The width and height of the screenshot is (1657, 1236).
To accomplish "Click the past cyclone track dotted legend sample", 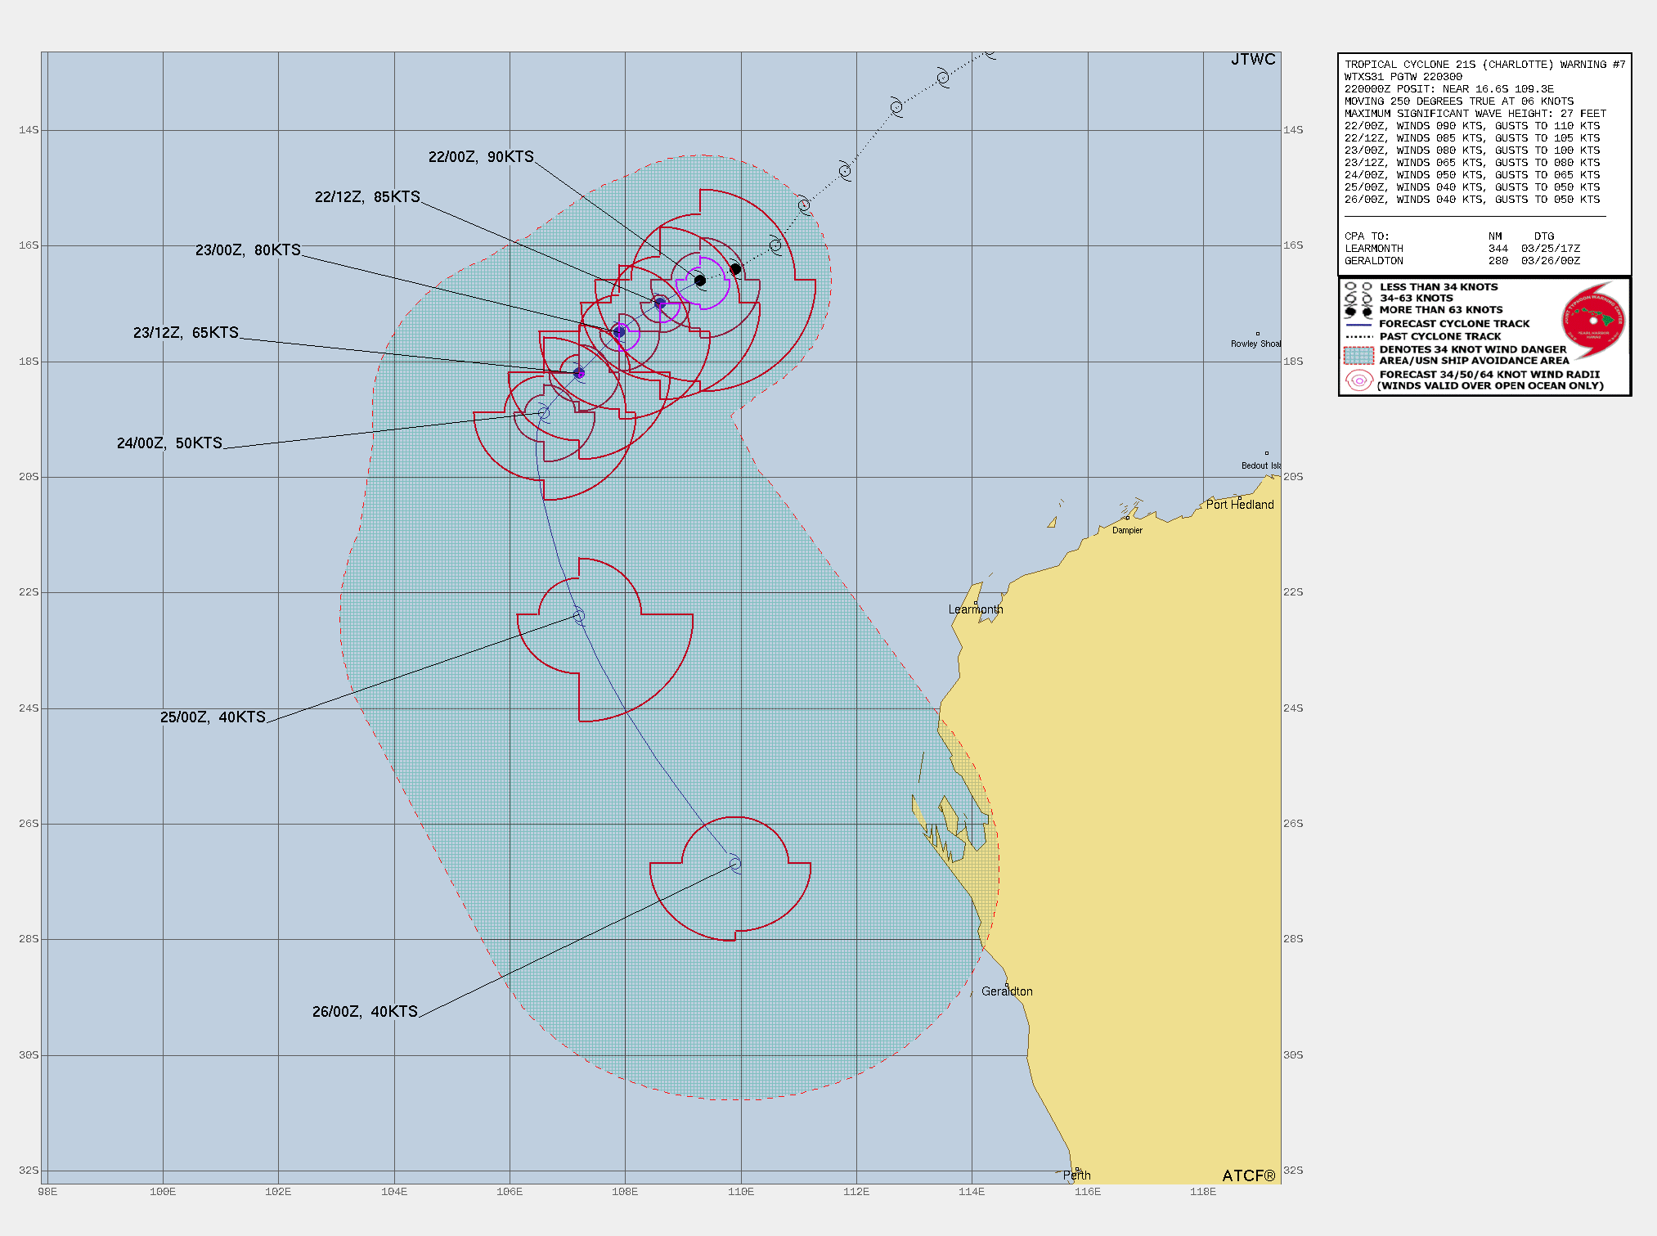I will (x=1358, y=336).
